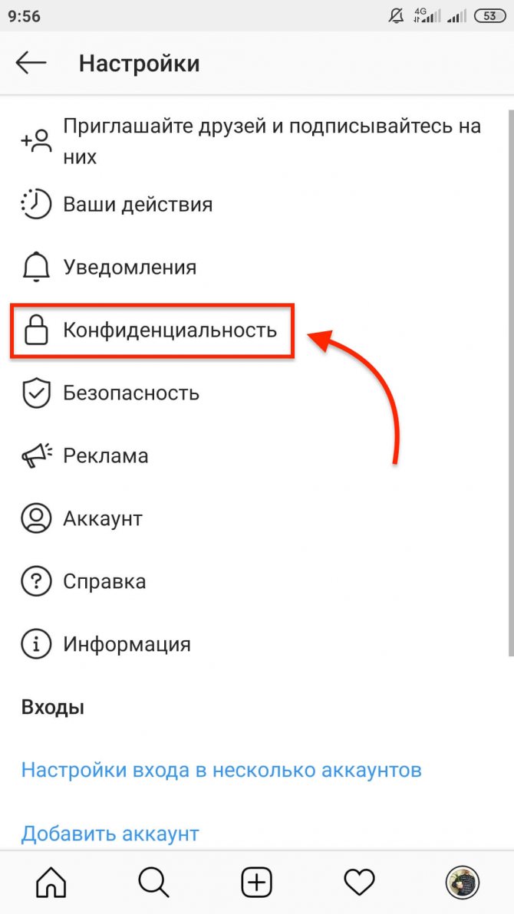Click the shield icon for Безопасность
Image resolution: width=514 pixels, height=914 pixels.
(36, 393)
